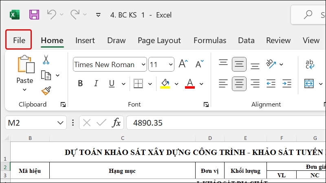326x183 pixels.
Task: Open the font size 11 dropdown
Action: click(171, 65)
